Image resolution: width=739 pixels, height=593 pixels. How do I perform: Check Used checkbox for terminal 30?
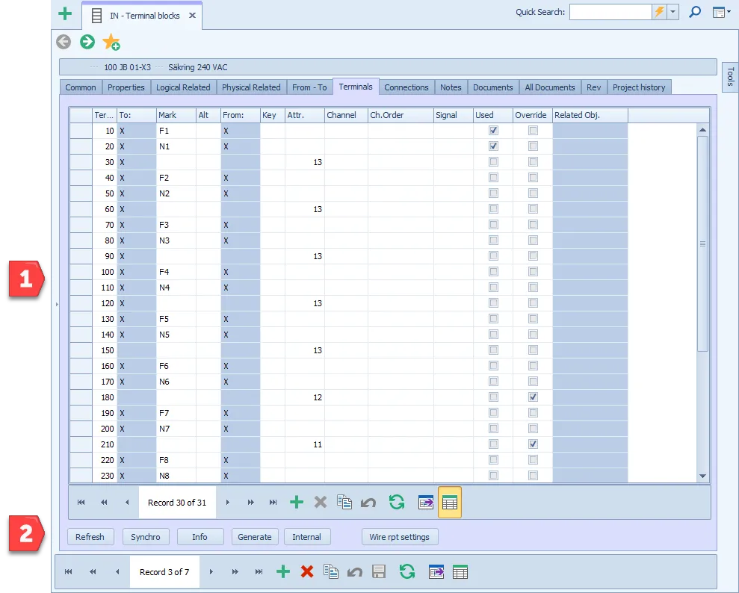point(493,162)
